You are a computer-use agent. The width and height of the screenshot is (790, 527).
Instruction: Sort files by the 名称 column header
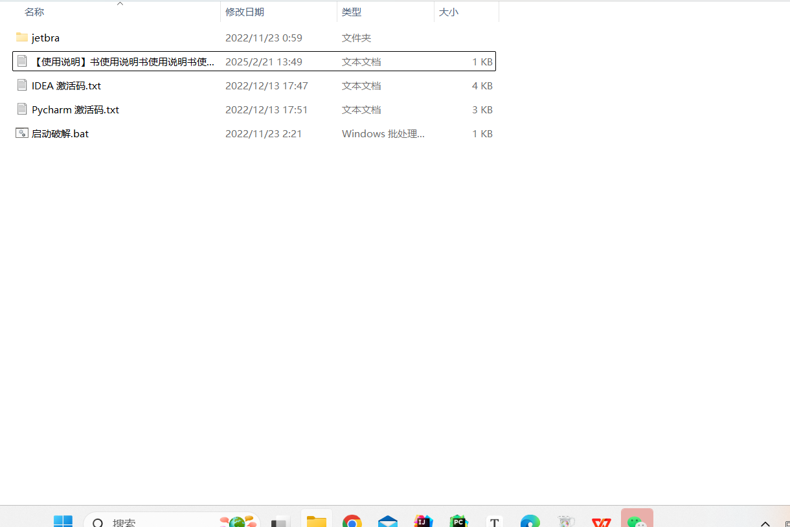[x=34, y=12]
